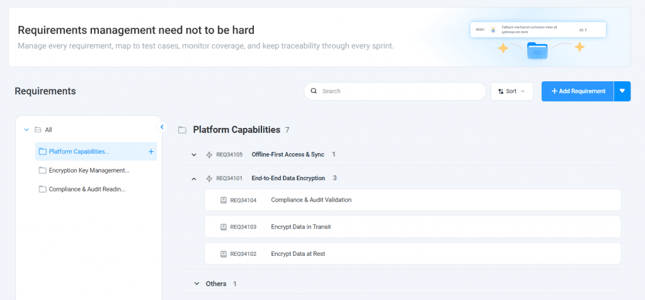Click the Add Requirement button
Screen dimensions: 645x300
(578, 91)
